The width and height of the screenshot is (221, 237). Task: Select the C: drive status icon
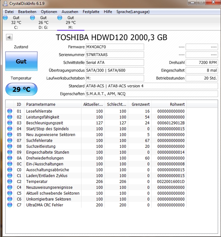[x=5, y=18]
